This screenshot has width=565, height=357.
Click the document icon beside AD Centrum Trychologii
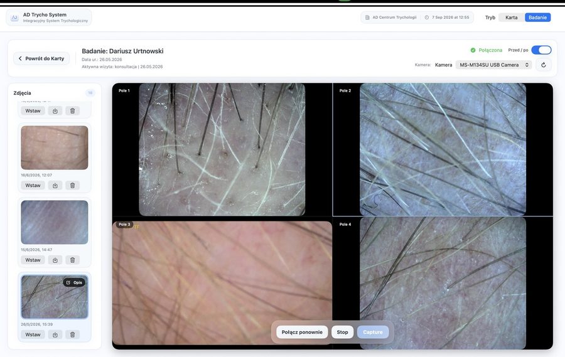(x=367, y=18)
